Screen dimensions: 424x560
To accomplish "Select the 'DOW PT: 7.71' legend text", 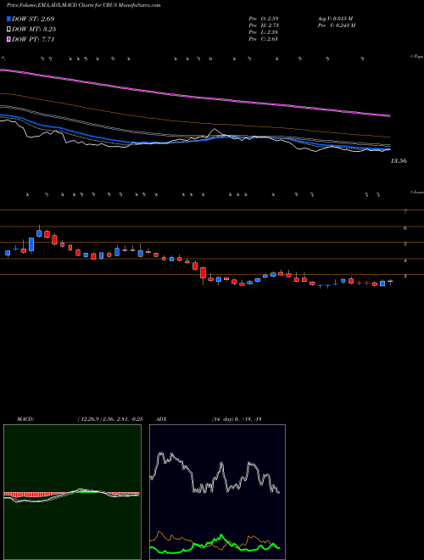I will point(33,39).
